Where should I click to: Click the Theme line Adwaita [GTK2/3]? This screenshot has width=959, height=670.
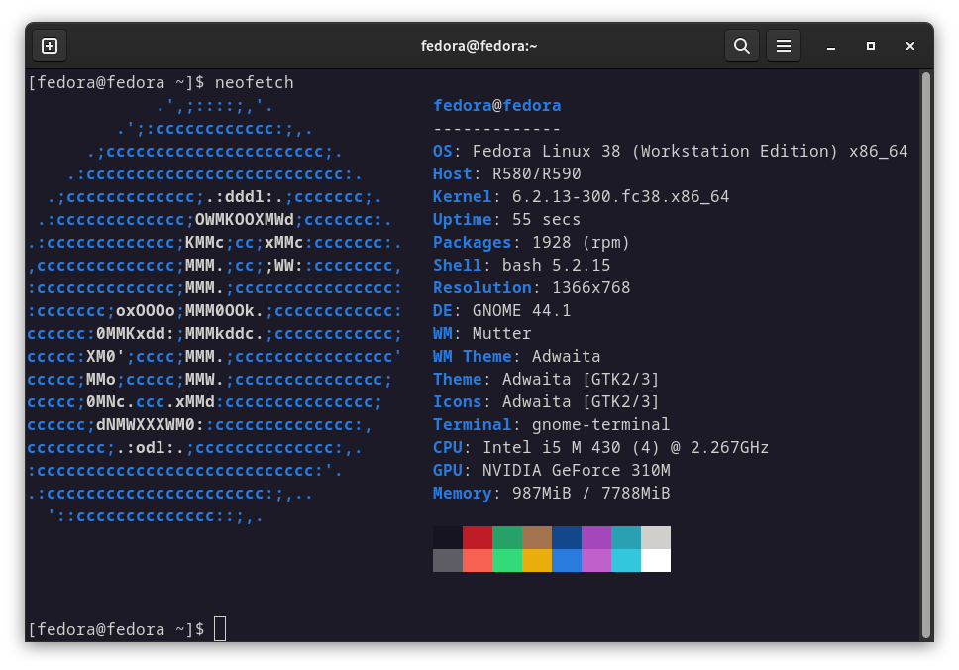coord(546,380)
